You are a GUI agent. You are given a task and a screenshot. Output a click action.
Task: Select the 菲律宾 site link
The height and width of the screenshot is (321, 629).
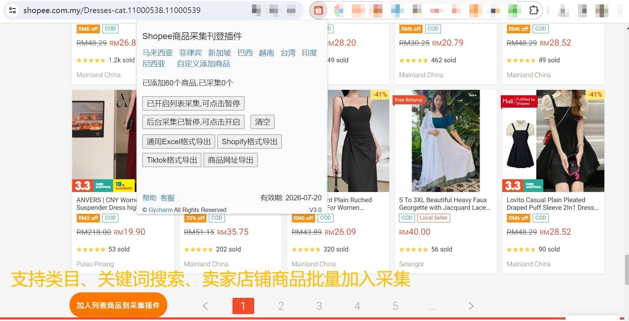190,53
